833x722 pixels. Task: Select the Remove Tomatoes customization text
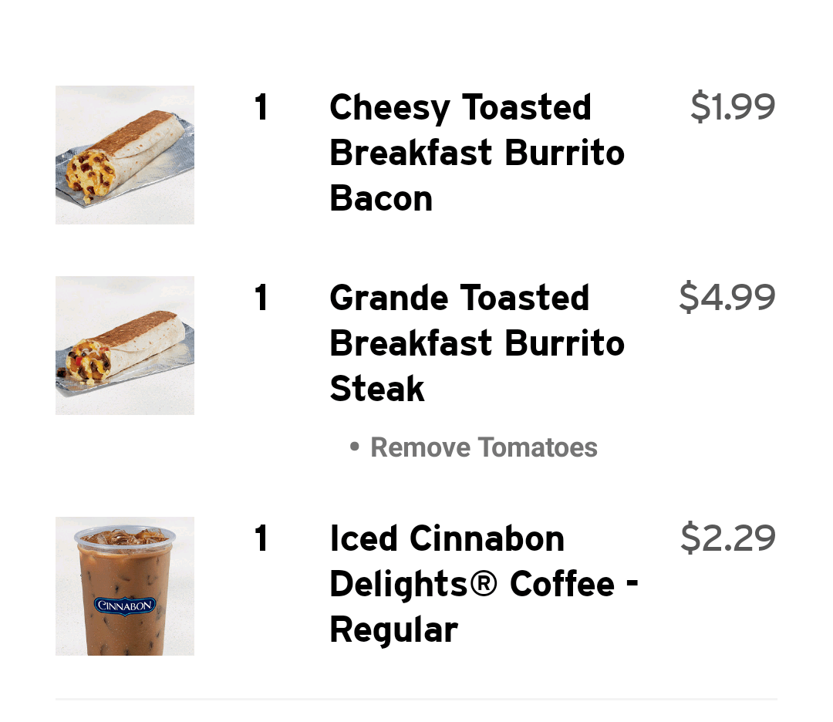pos(484,447)
